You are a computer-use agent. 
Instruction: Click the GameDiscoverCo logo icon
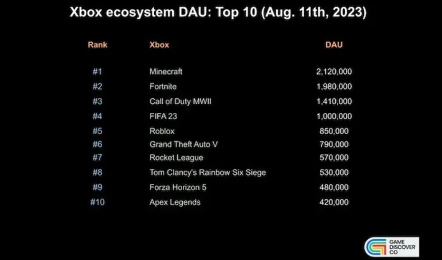coord(376,247)
